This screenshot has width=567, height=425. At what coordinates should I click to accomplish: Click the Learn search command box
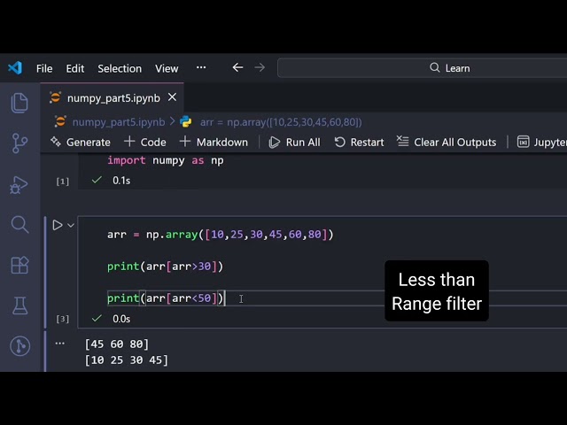coord(422,68)
